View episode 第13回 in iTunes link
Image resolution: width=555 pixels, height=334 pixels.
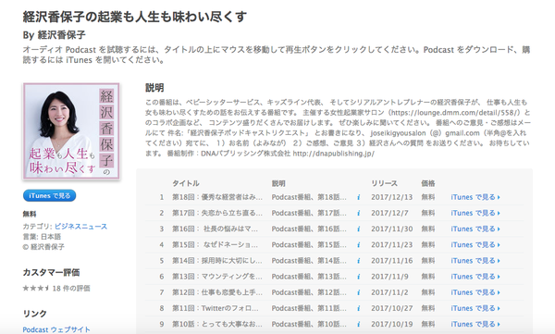[x=475, y=277]
